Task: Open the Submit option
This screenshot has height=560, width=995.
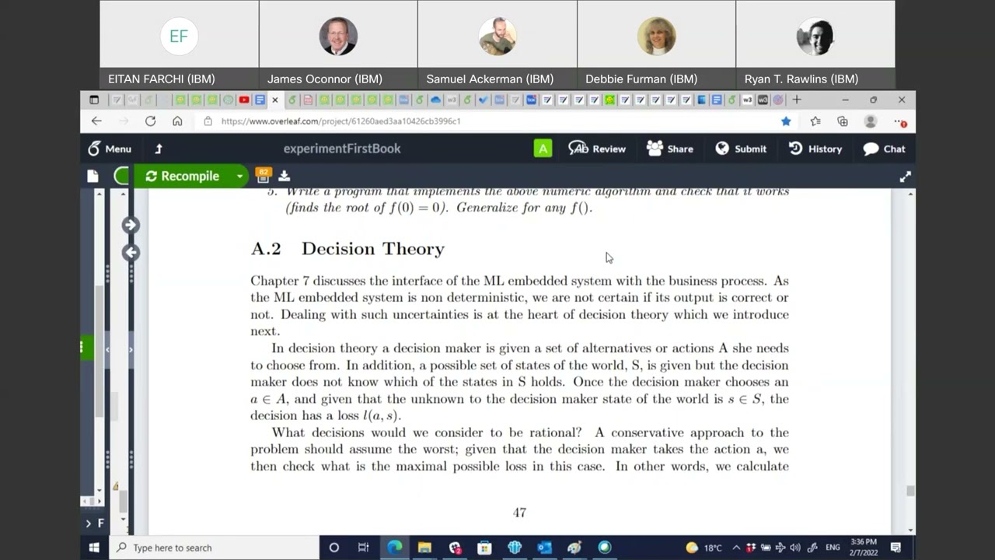Action: [x=741, y=149]
